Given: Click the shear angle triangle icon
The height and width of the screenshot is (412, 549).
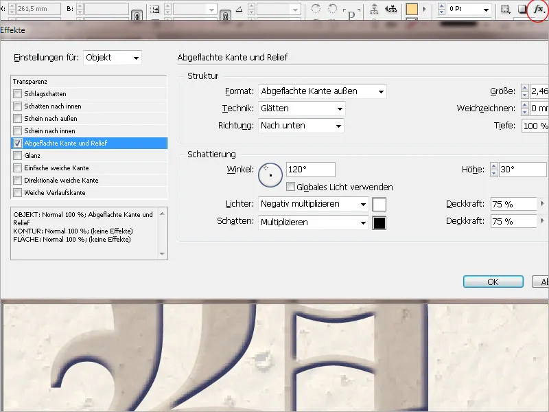Looking at the screenshot, I should coord(239,10).
